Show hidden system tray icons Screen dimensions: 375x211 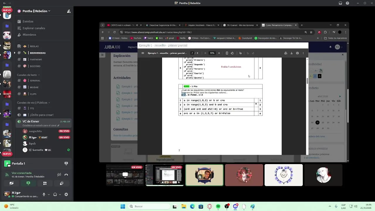point(330,206)
